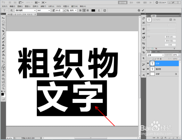
Task: Select the Lasso tool
Action: 3,25
